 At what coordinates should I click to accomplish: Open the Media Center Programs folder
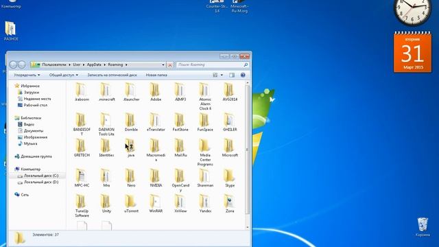click(205, 152)
